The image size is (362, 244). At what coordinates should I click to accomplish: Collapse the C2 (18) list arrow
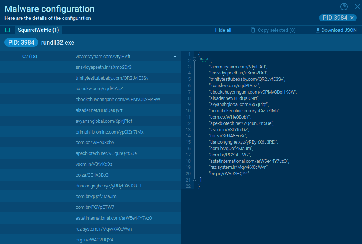click(175, 57)
